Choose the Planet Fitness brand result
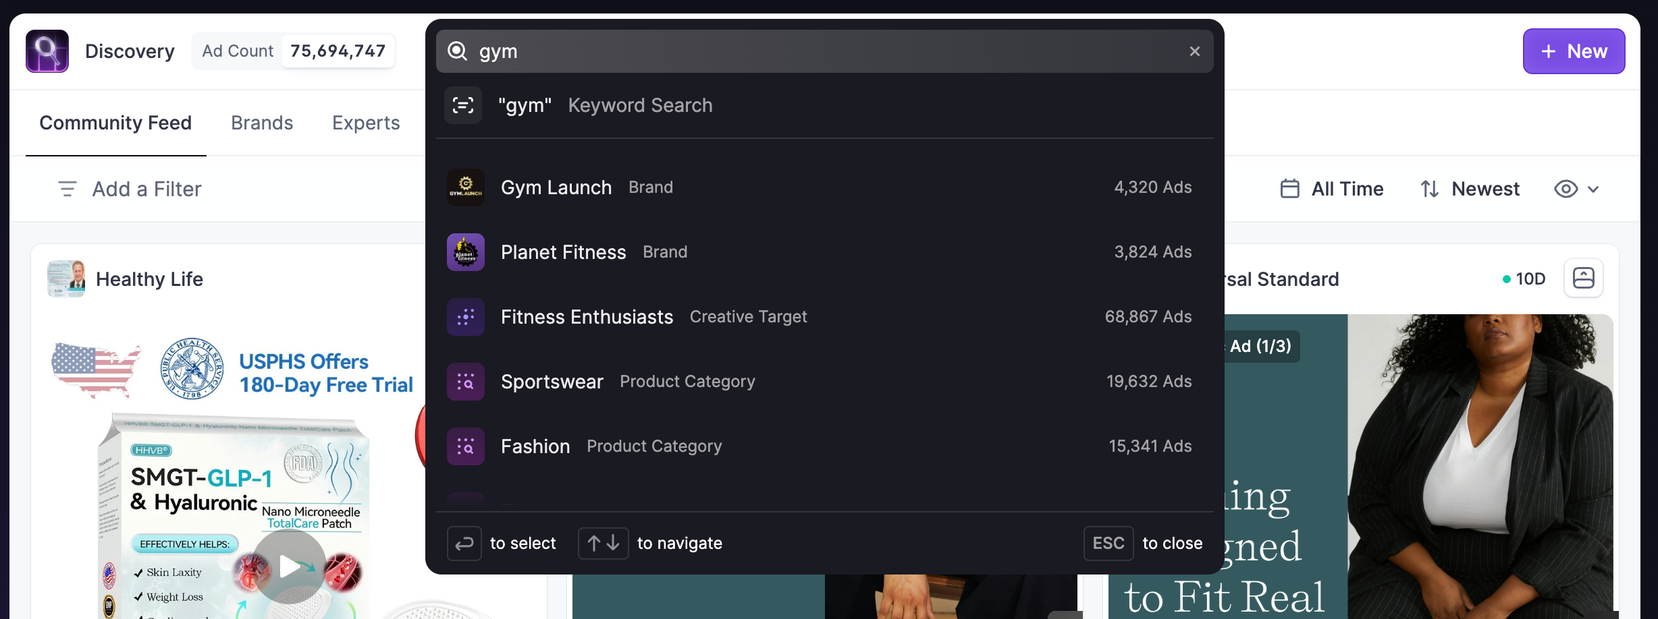Screen dimensions: 1658x619 pos(825,252)
